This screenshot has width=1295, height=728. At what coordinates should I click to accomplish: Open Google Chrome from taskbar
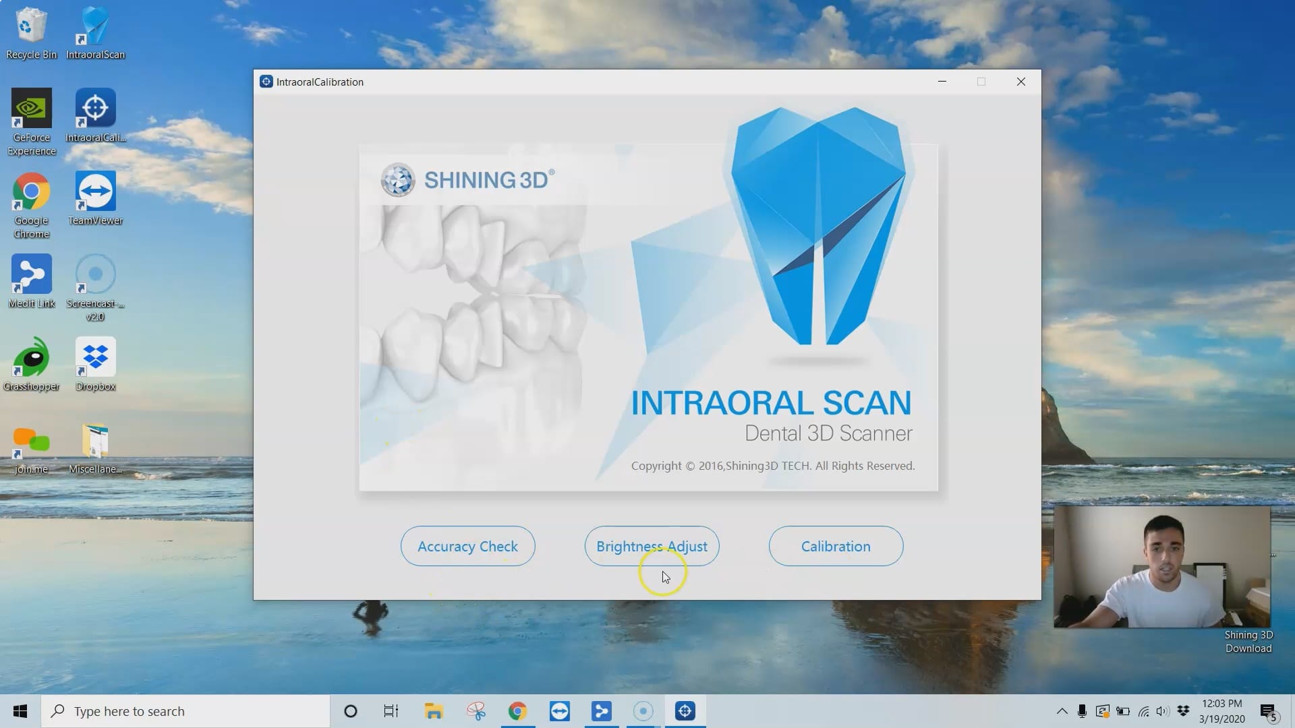point(517,710)
